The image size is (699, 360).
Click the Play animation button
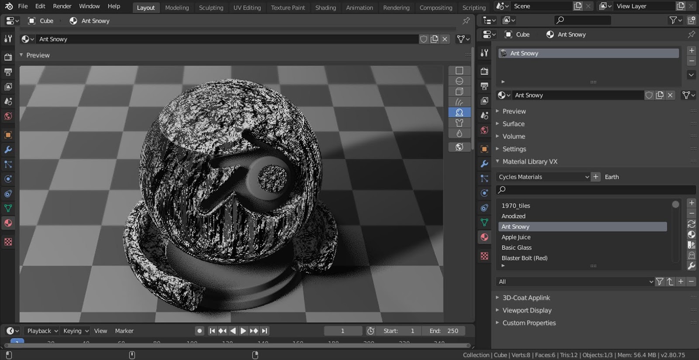click(243, 331)
